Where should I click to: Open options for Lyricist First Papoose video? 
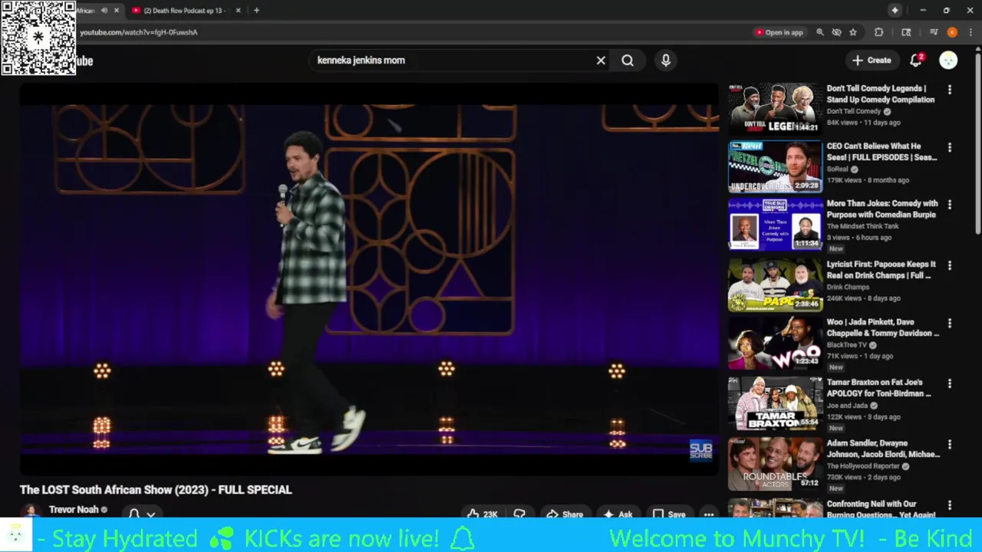tap(950, 265)
